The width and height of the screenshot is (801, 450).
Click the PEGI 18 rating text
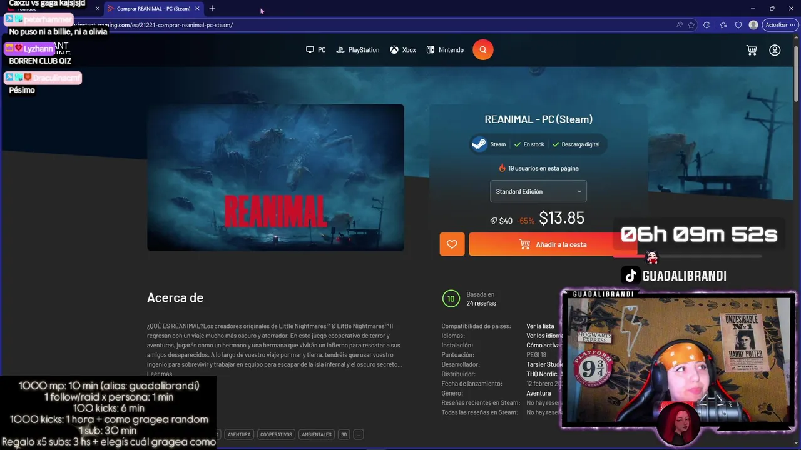click(536, 355)
